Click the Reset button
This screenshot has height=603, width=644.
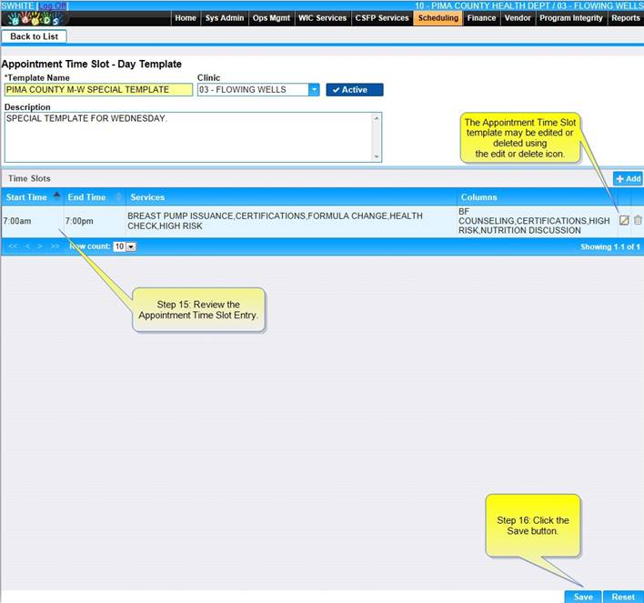tap(623, 597)
